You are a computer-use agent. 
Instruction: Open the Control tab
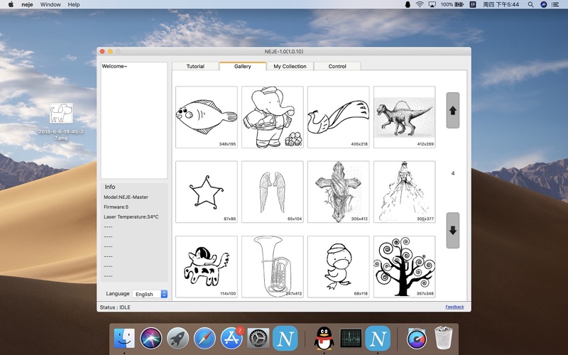pyautogui.click(x=337, y=66)
